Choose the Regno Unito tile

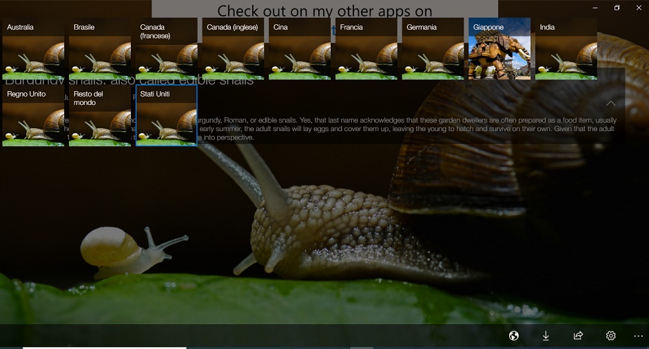tap(33, 115)
